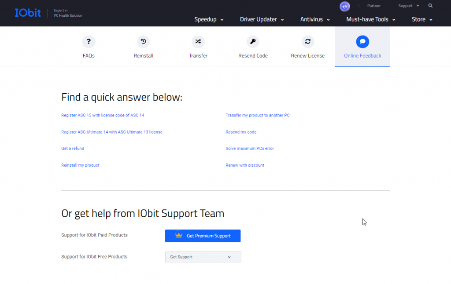Image resolution: width=451 pixels, height=284 pixels.
Task: Open the 'Reinstall my product' link
Action: [x=80, y=165]
